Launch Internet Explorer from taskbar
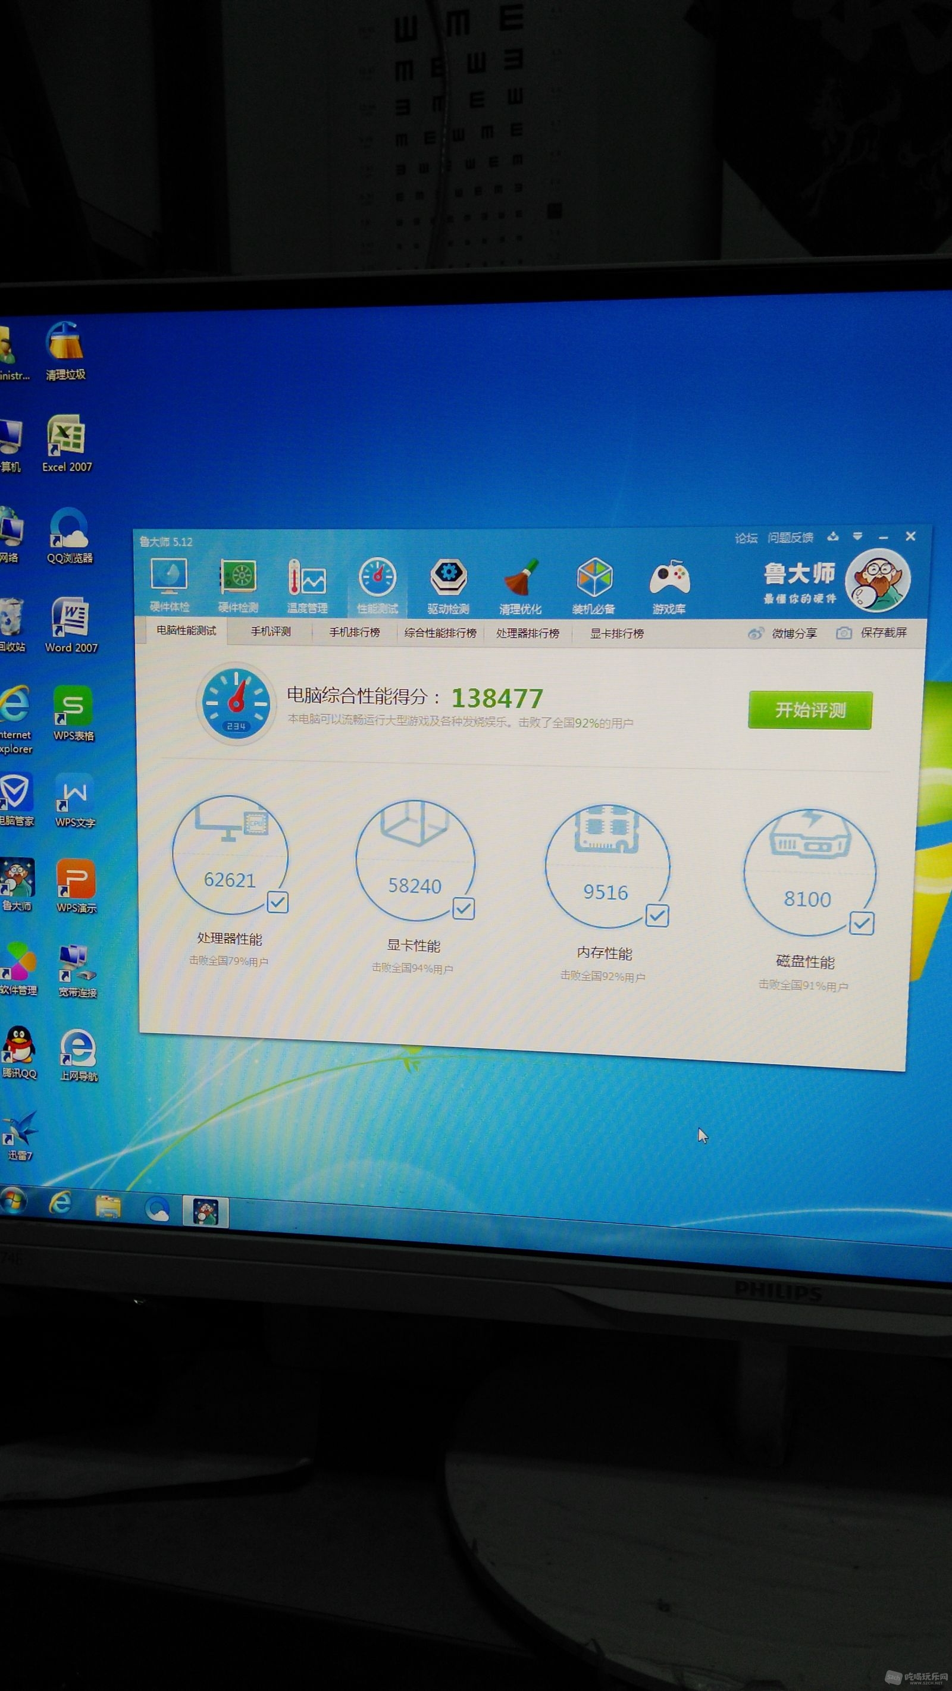This screenshot has width=952, height=1691. pyautogui.click(x=59, y=1203)
